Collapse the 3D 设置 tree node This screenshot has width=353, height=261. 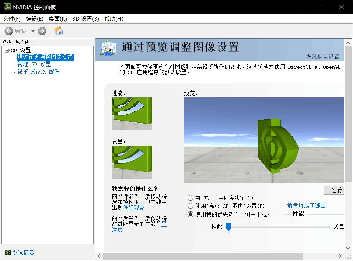coord(7,50)
